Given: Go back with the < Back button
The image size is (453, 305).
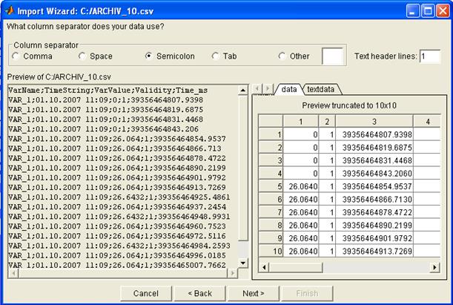Looking at the screenshot, I should coord(200,293).
